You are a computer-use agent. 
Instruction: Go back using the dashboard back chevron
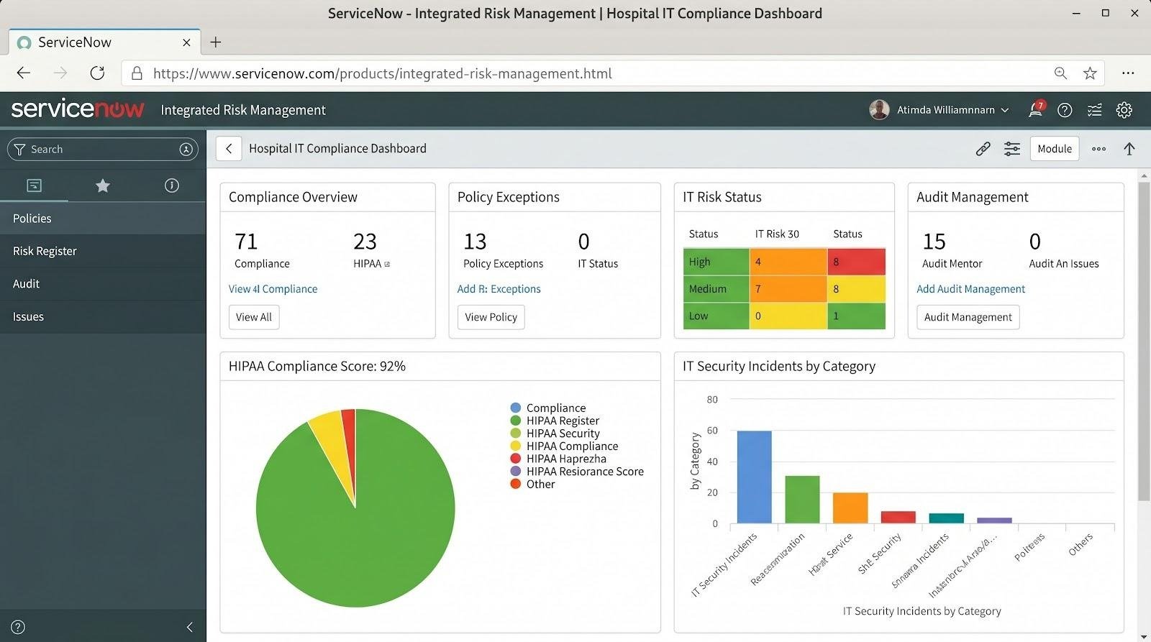tap(229, 149)
